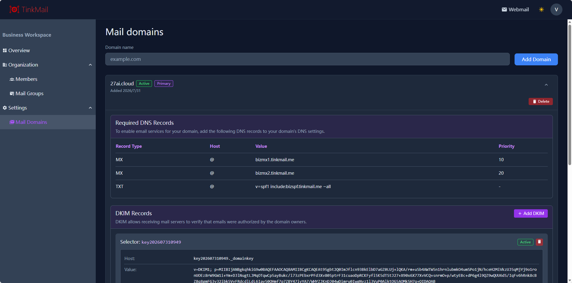Click the Settings gear icon
572x283 pixels.
point(5,108)
